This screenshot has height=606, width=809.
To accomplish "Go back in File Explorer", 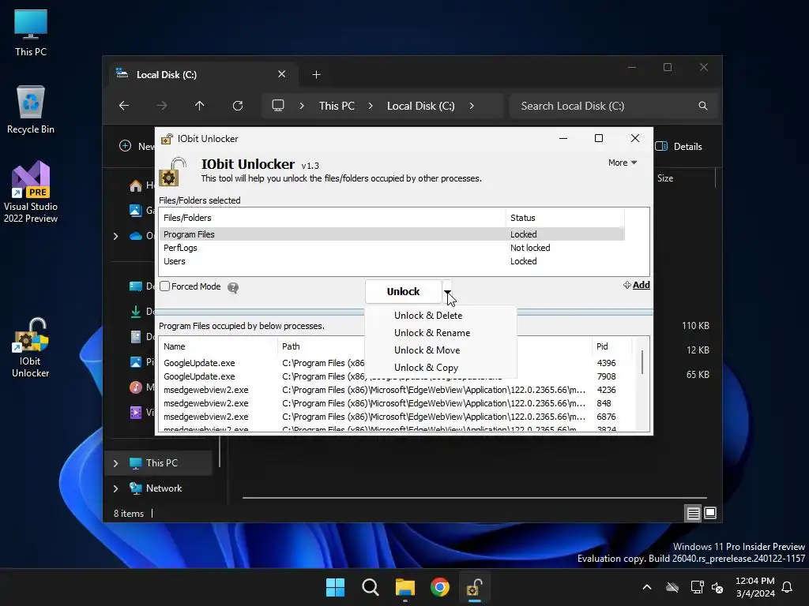I will [124, 106].
